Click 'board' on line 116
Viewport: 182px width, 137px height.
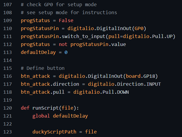[x=133, y=76]
